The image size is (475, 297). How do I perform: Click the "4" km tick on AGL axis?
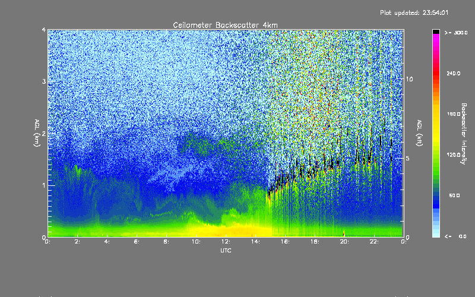[44, 30]
